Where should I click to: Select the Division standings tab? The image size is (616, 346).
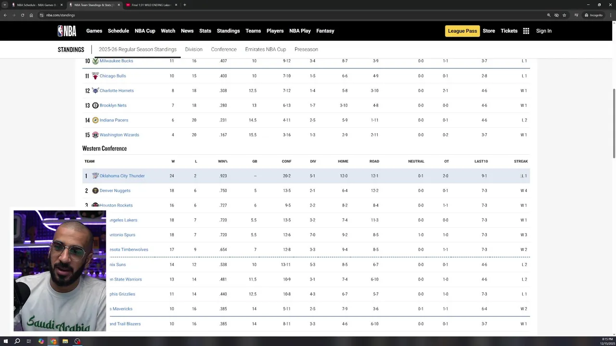pyautogui.click(x=194, y=49)
